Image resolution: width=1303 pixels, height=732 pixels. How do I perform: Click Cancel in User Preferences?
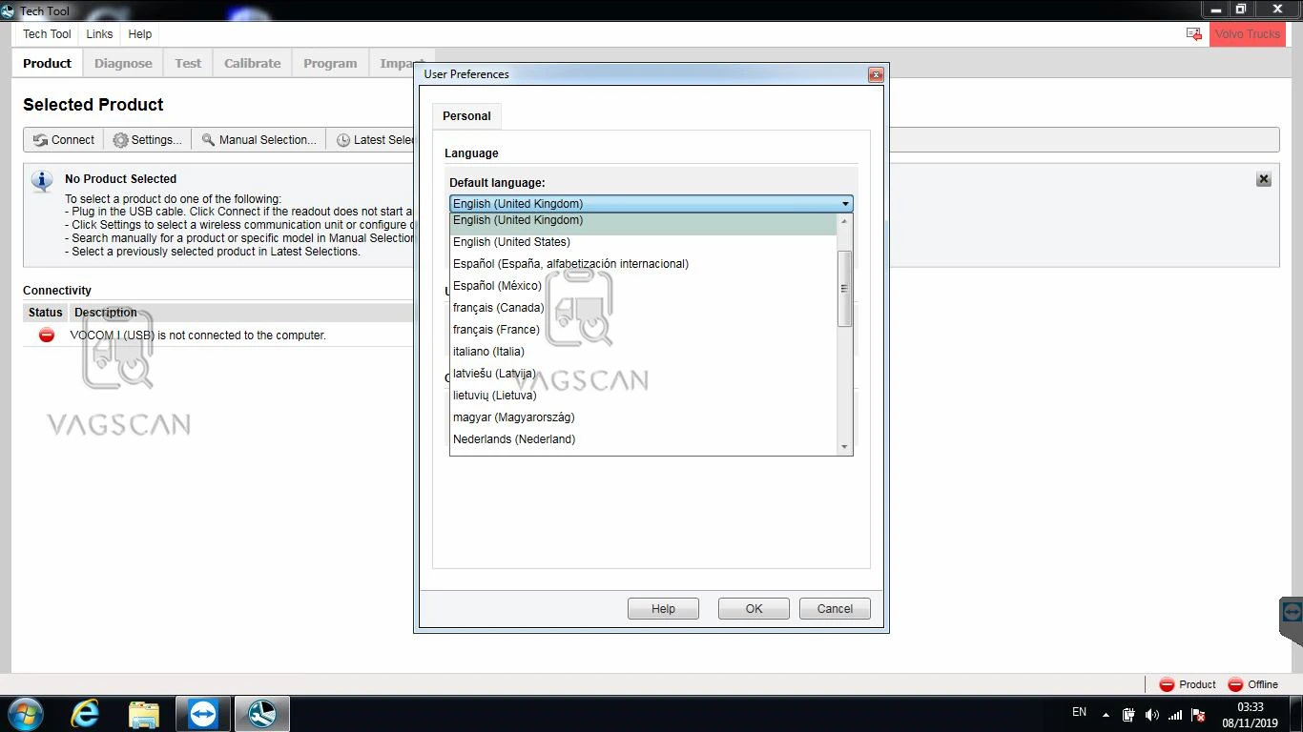pos(835,608)
